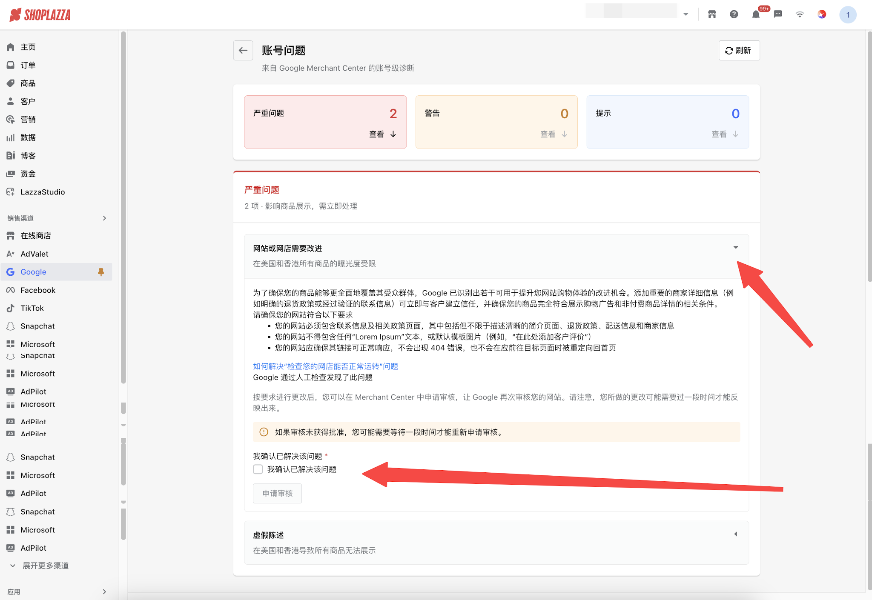The image size is (872, 600).
Task: Click the colorful round icon in header
Action: tap(822, 14)
